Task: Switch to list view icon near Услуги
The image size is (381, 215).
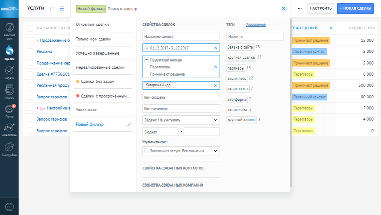Action: [x=62, y=9]
